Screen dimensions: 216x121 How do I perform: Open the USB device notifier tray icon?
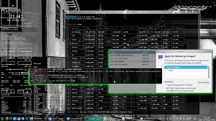177,119
